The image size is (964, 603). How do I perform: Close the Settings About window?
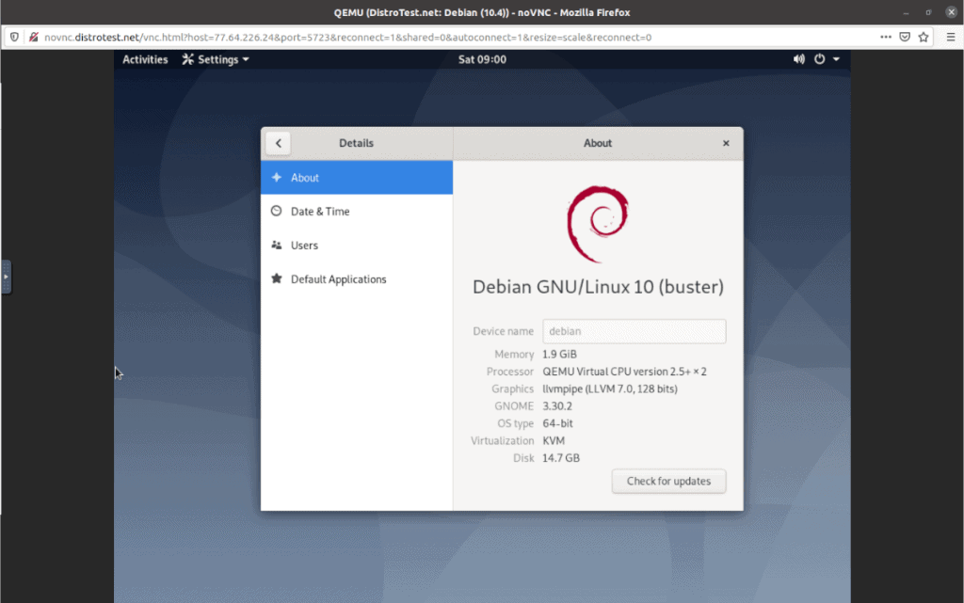coord(726,143)
